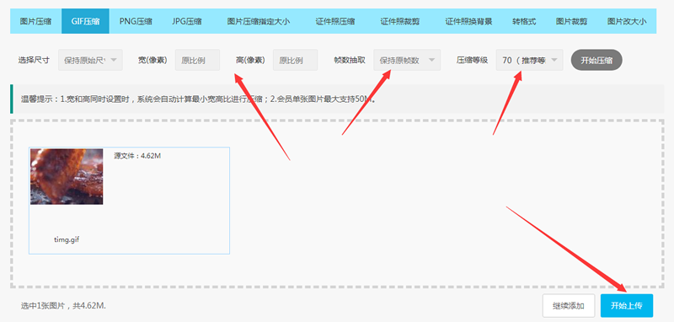Open the 证件照裁剪 tab
The image size is (674, 322).
click(x=399, y=21)
